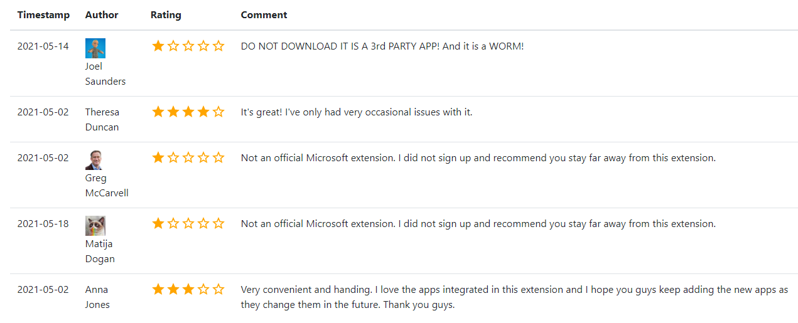Click the 2021-05-14 timestamp cell
This screenshot has height=323, width=798.
[x=43, y=46]
